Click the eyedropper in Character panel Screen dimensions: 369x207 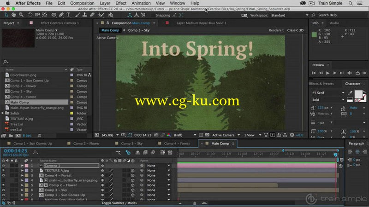coord(350,93)
